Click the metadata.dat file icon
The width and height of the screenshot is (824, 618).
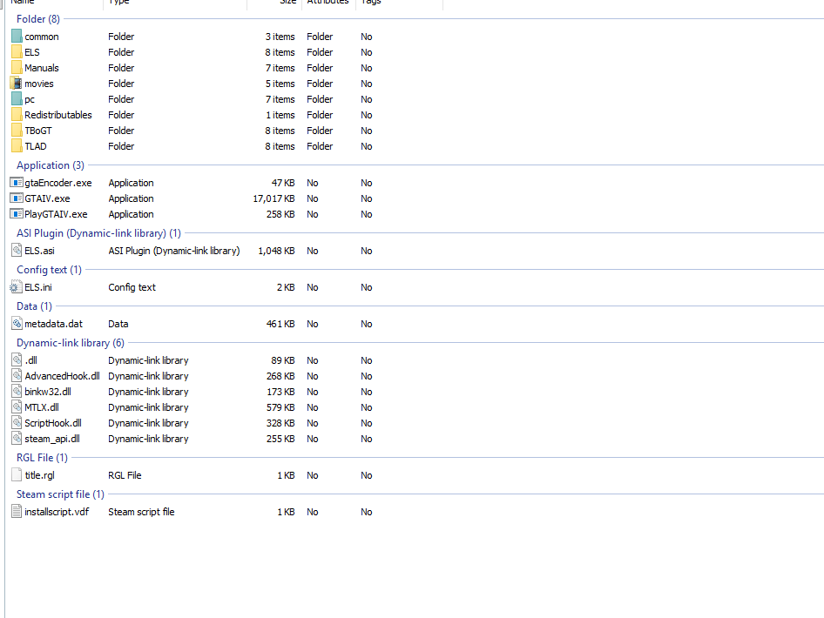17,324
